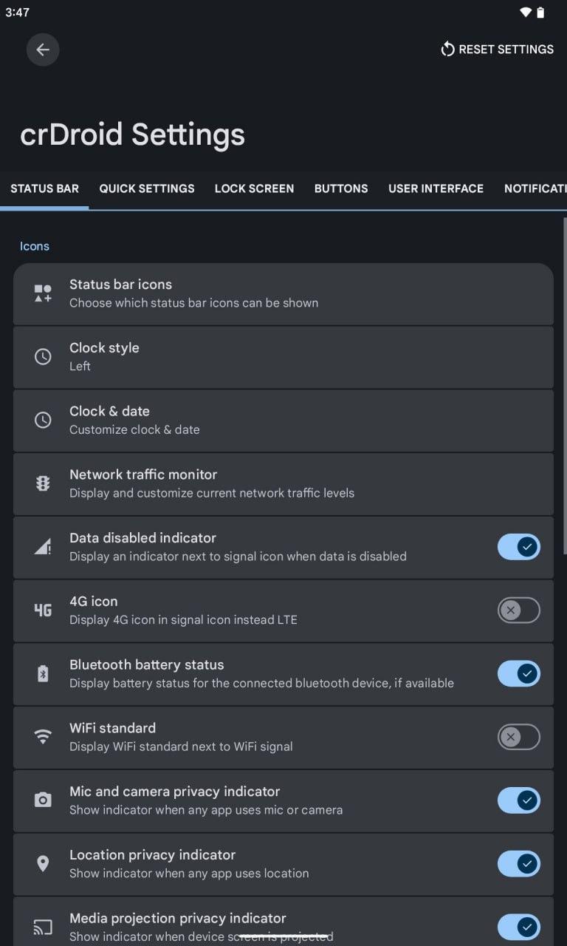
Task: Open the Lock Screen tab
Action: coord(254,188)
